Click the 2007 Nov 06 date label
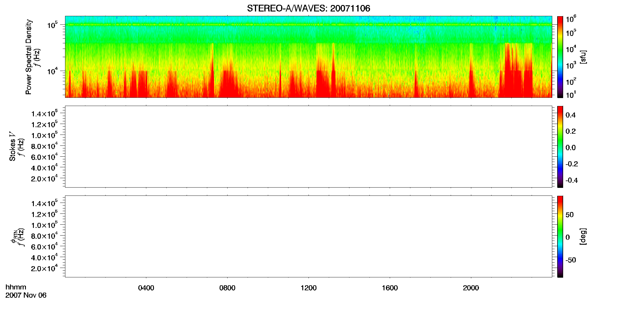This screenshot has width=617, height=318. click(x=26, y=295)
